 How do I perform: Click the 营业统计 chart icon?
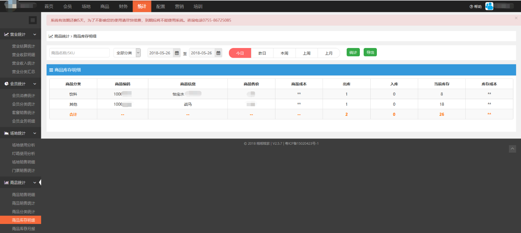coord(6,34)
